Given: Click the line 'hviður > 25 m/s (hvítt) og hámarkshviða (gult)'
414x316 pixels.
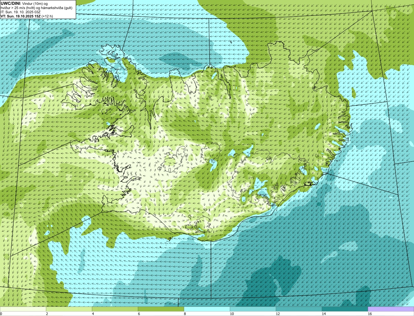Looking at the screenshot, I should coord(37,7).
